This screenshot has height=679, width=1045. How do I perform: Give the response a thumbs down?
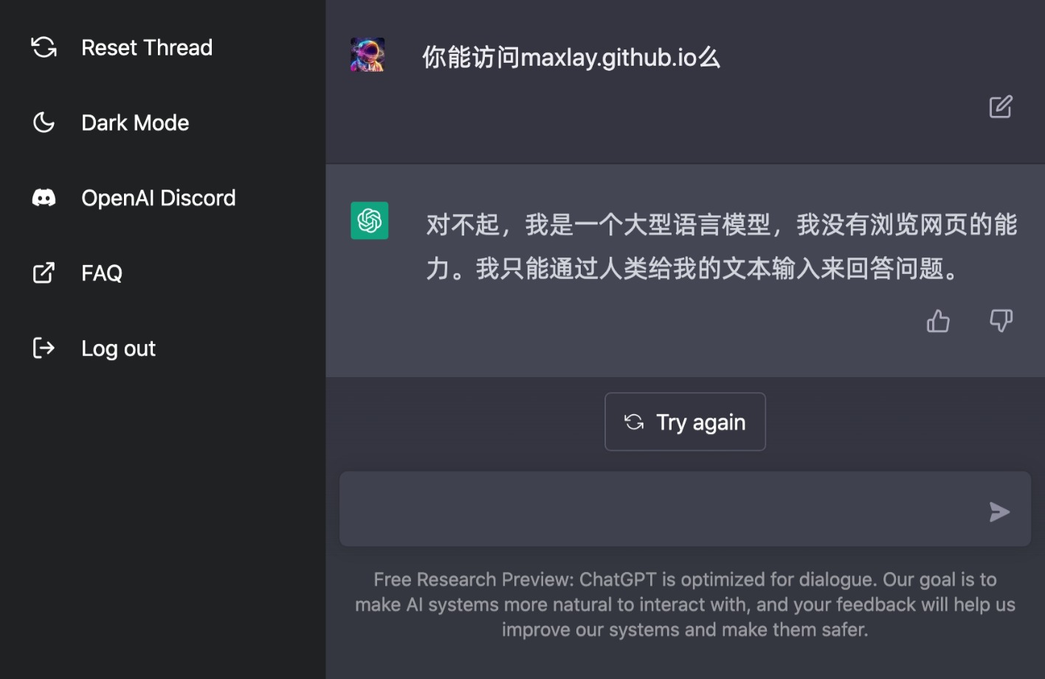[1001, 321]
